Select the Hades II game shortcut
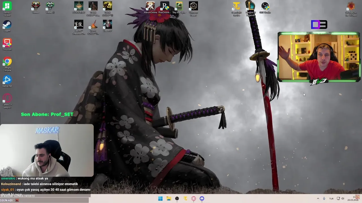The width and height of the screenshot is (362, 203). coord(50,8)
